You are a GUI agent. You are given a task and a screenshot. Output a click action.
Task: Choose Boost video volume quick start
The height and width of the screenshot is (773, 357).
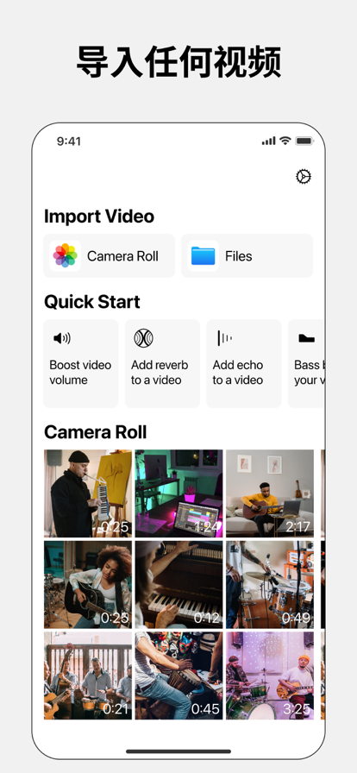pyautogui.click(x=81, y=364)
